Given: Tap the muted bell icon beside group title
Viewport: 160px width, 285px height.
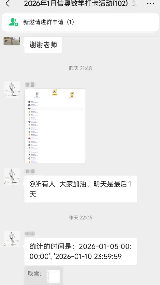Looking at the screenshot, I should pyautogui.click(x=134, y=3).
